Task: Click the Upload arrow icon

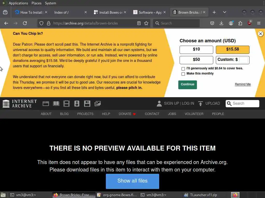Action: tap(201, 104)
